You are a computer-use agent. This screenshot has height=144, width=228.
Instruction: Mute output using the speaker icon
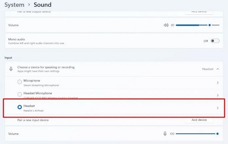166,25
